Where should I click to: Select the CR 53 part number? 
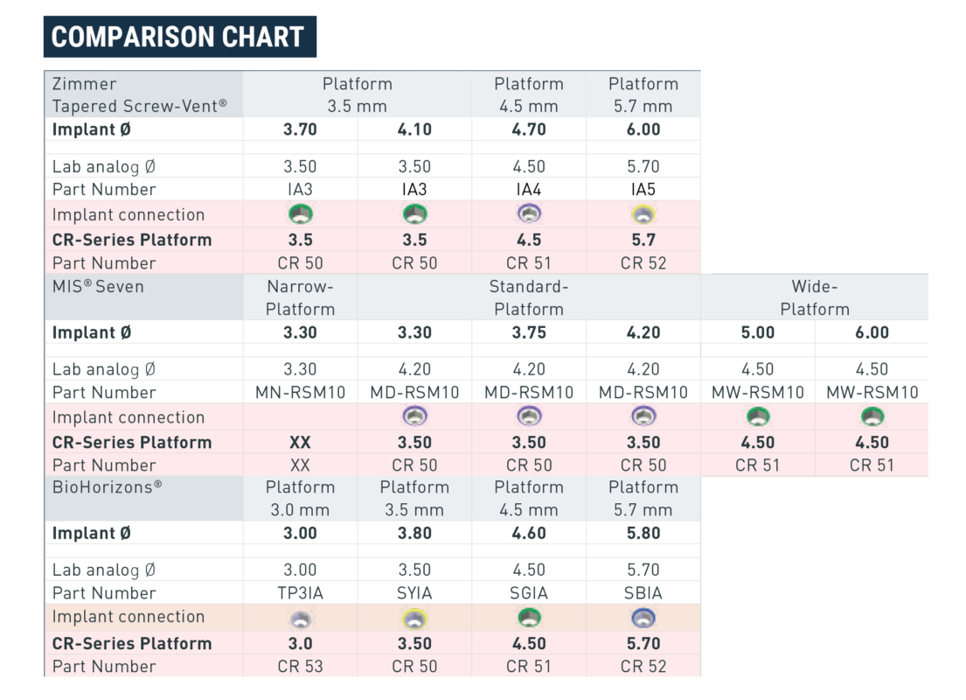coord(301,667)
